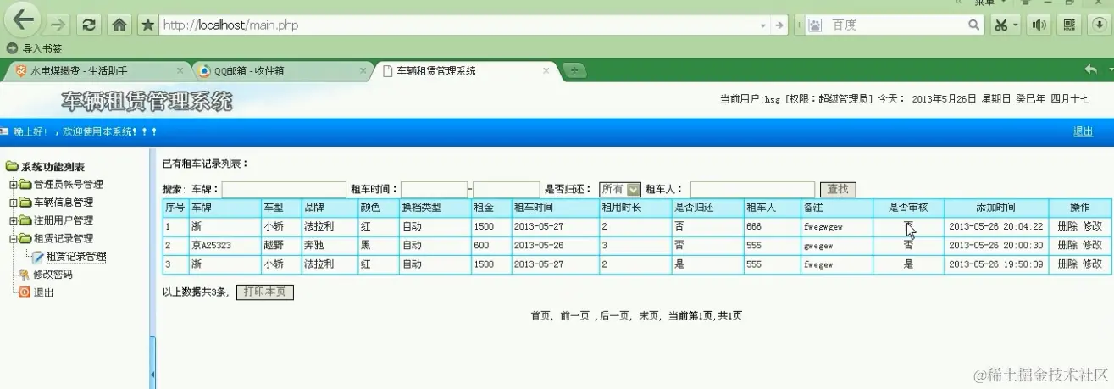Click the Baidu paw search engine icon
Image resolution: width=1114 pixels, height=389 pixels.
[814, 25]
